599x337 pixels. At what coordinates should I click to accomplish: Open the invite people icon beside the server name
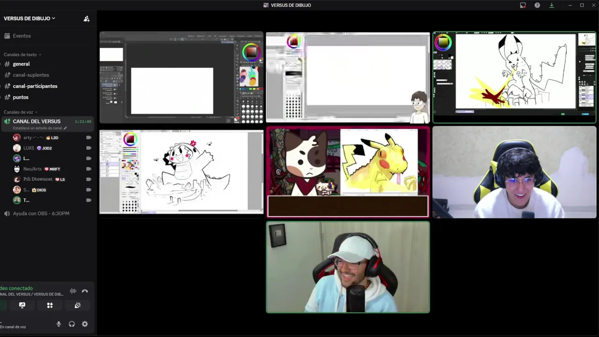[87, 19]
